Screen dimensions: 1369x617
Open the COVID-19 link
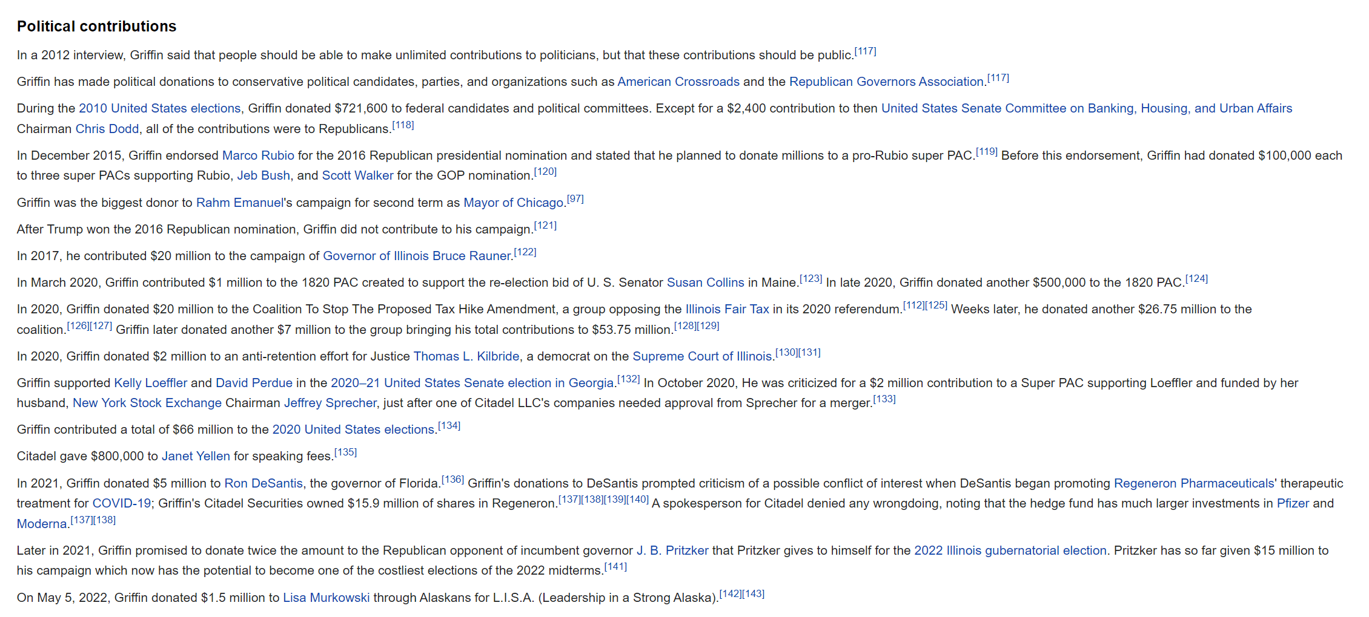pyautogui.click(x=121, y=503)
